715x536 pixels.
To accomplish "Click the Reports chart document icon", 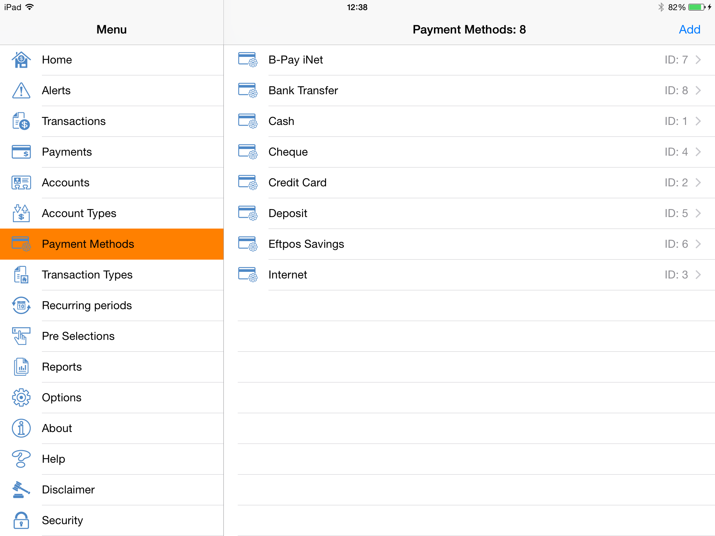I will 21,367.
